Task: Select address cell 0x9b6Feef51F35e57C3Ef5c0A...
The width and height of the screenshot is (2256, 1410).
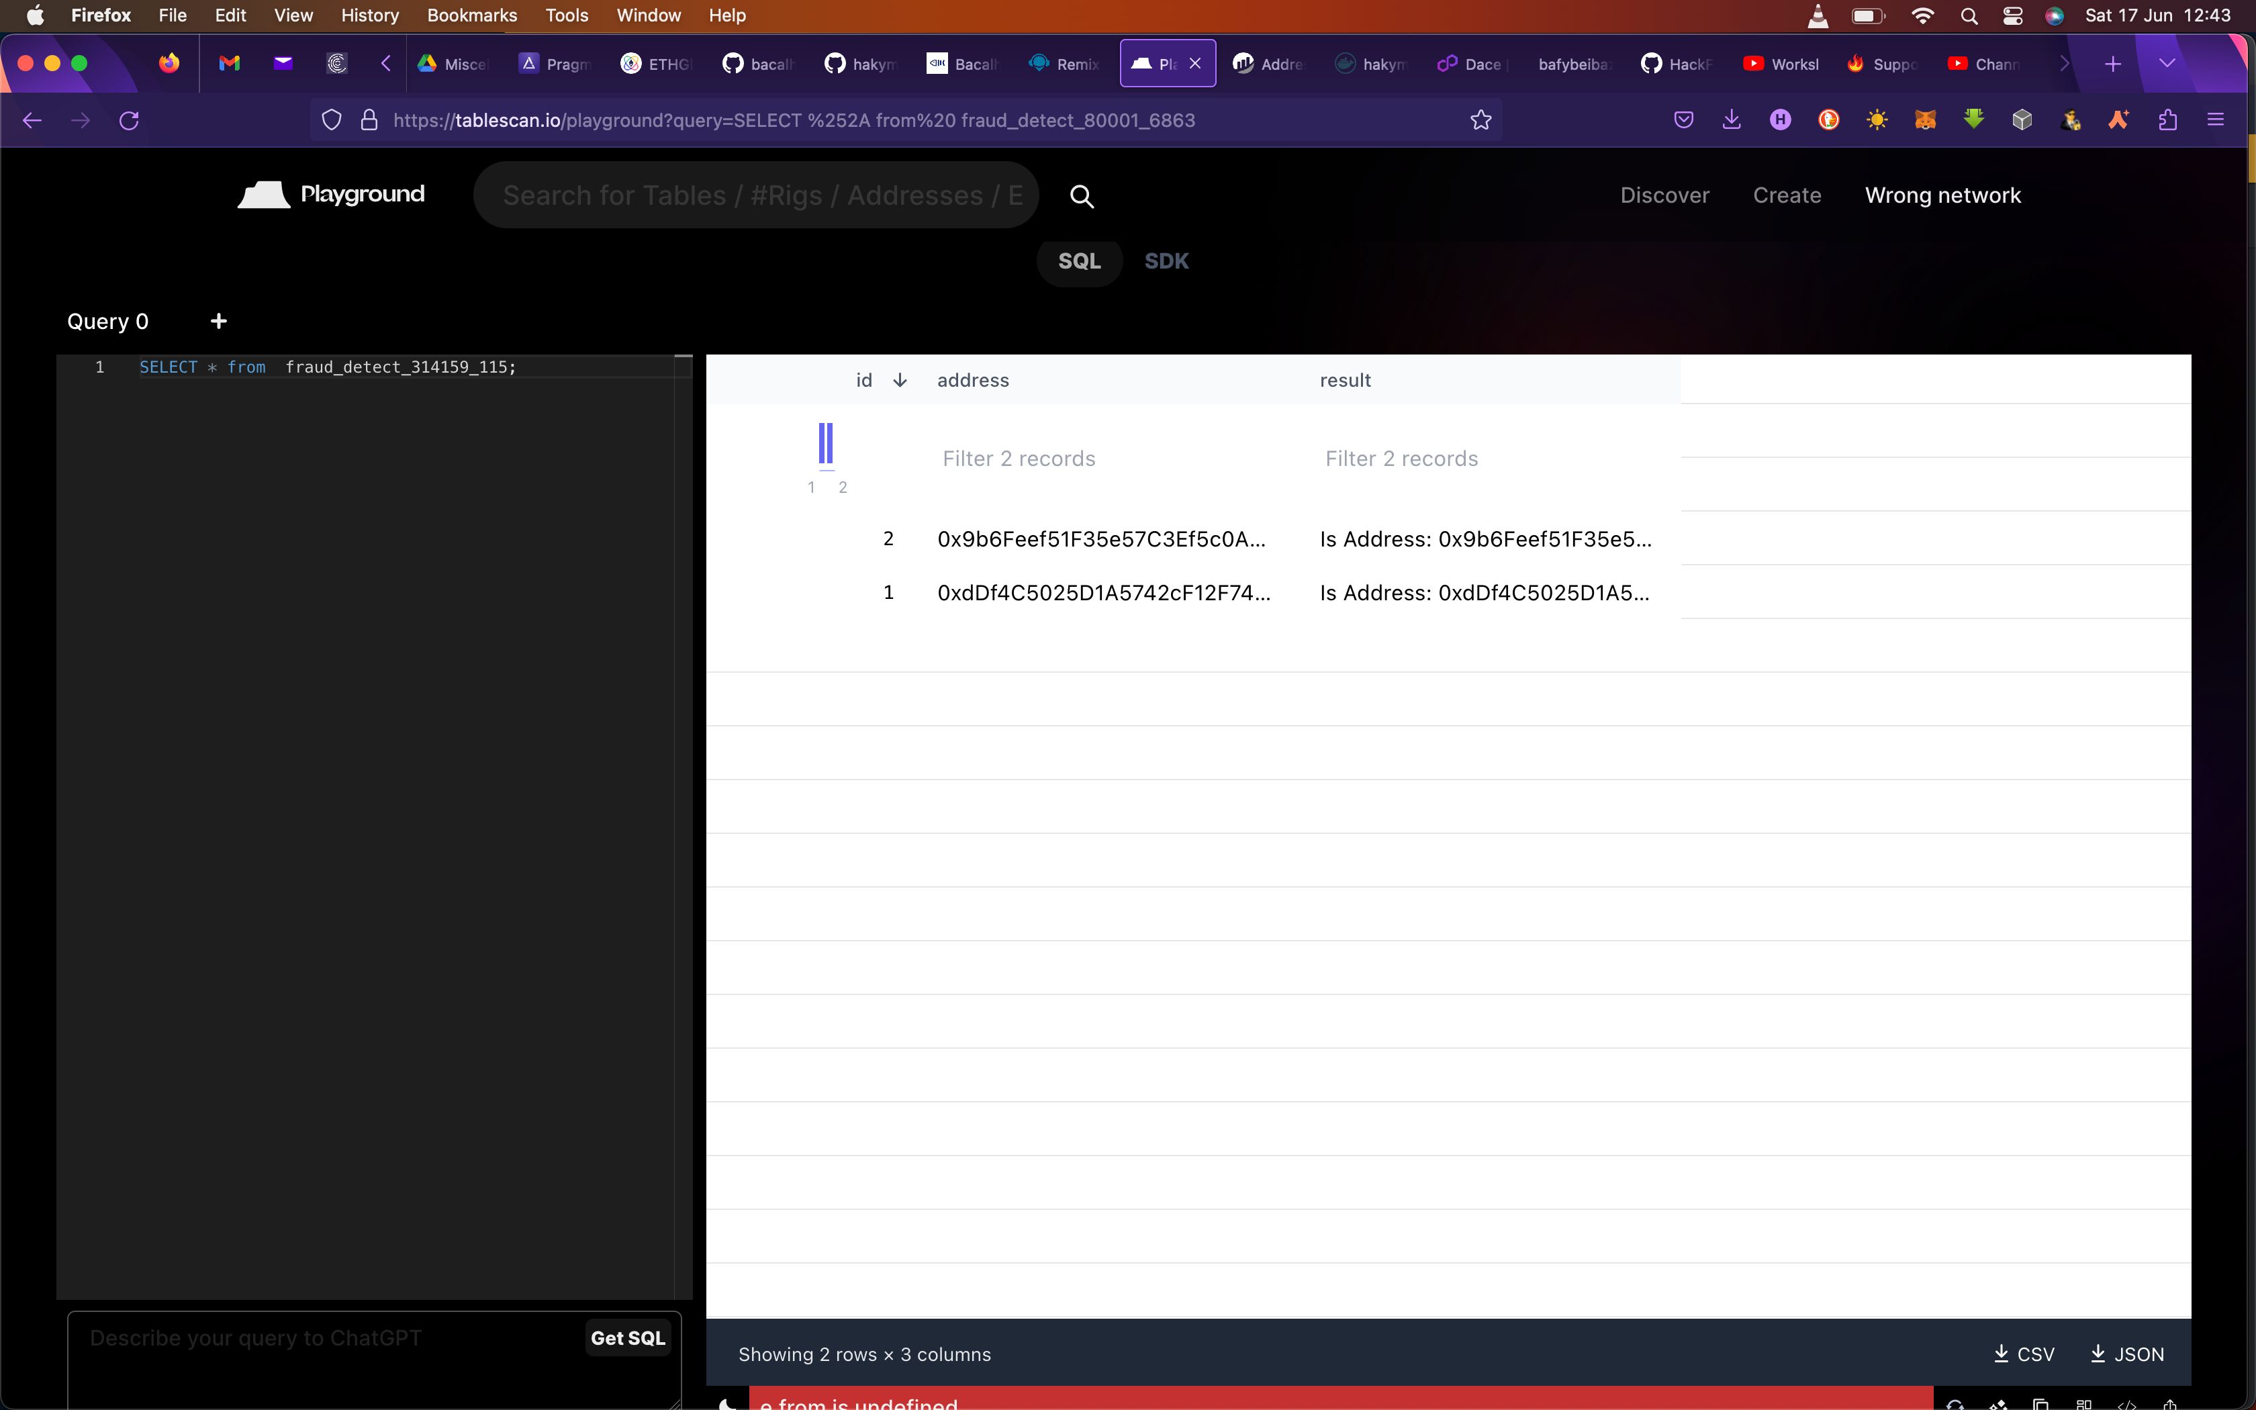Action: 1101,539
